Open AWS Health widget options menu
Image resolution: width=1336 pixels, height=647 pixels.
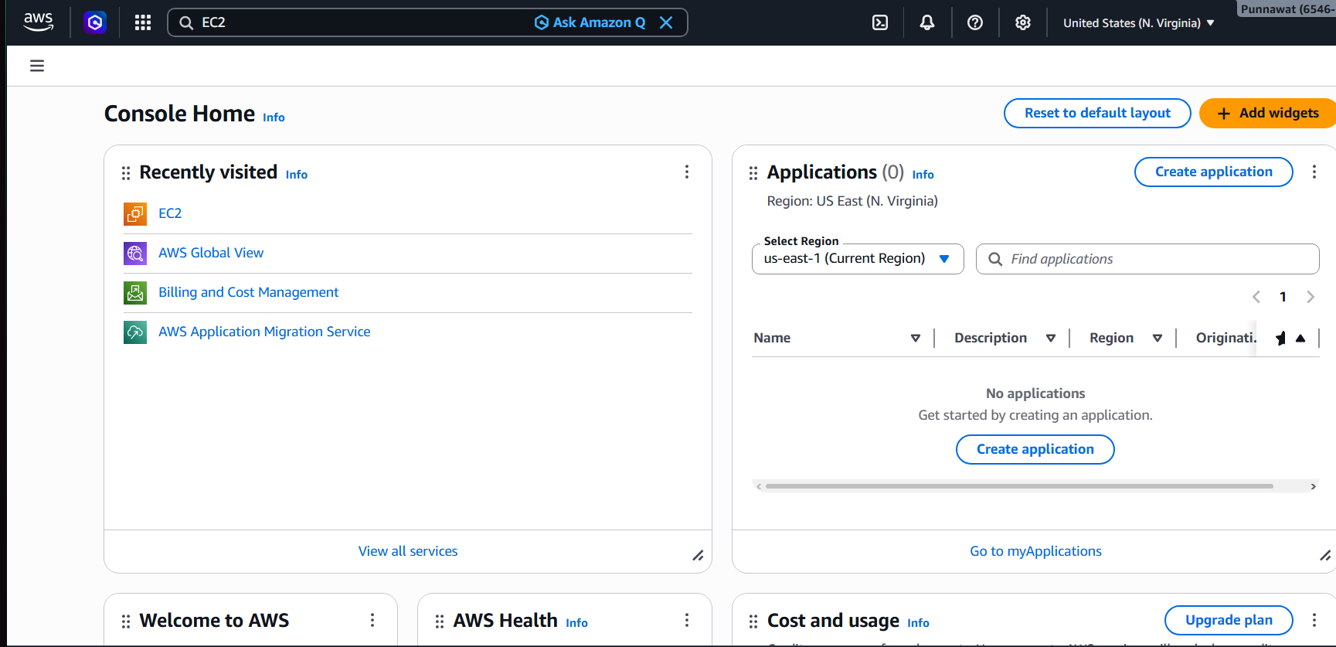687,620
